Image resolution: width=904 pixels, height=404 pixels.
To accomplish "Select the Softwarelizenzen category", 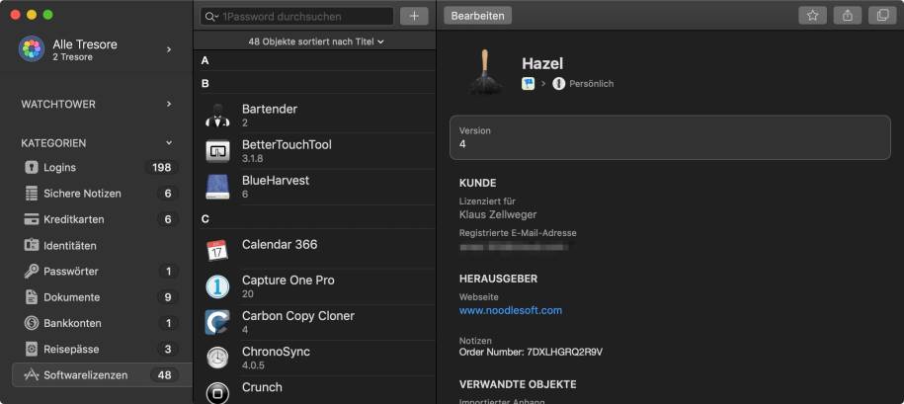I will click(102, 375).
